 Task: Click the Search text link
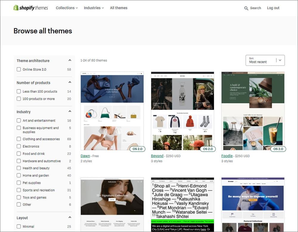(255, 8)
